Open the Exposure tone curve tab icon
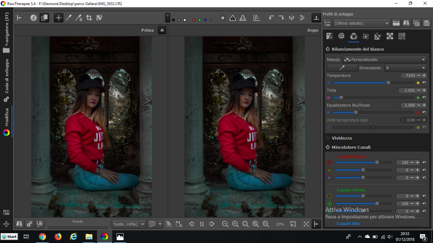This screenshot has height=243, width=433. (329, 36)
